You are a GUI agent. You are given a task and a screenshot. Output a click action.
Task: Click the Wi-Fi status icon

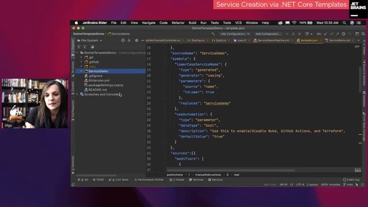tap(294, 23)
